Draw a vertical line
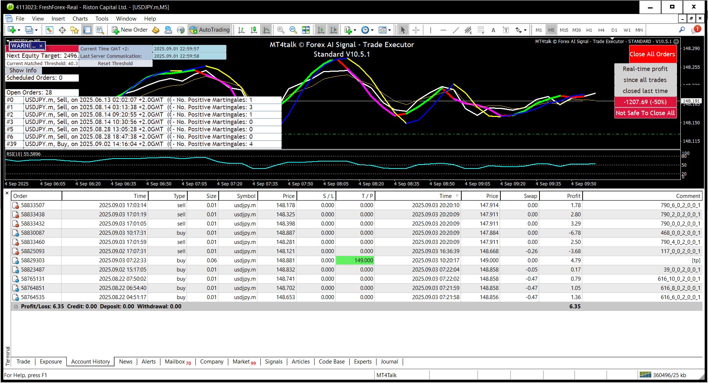Image resolution: width=708 pixels, height=383 pixels. pos(430,30)
